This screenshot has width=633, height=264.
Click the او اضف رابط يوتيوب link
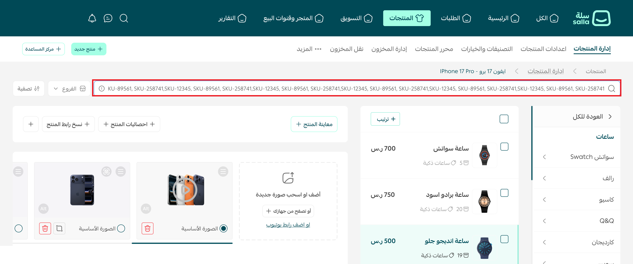288,225
